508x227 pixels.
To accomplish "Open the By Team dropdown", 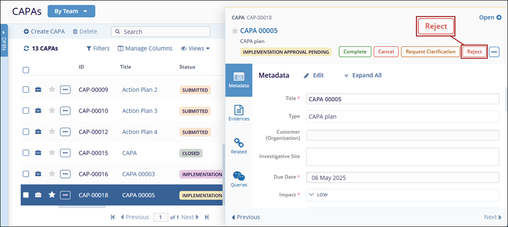I will click(71, 11).
